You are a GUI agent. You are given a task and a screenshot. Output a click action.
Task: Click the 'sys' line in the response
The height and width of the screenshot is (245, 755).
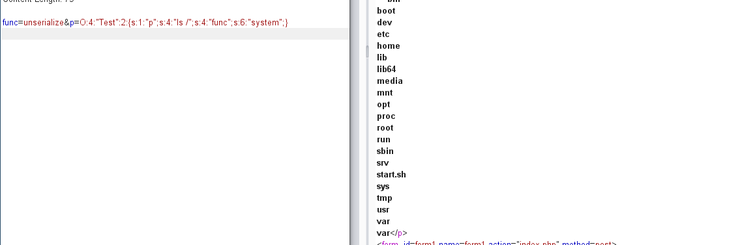click(383, 187)
